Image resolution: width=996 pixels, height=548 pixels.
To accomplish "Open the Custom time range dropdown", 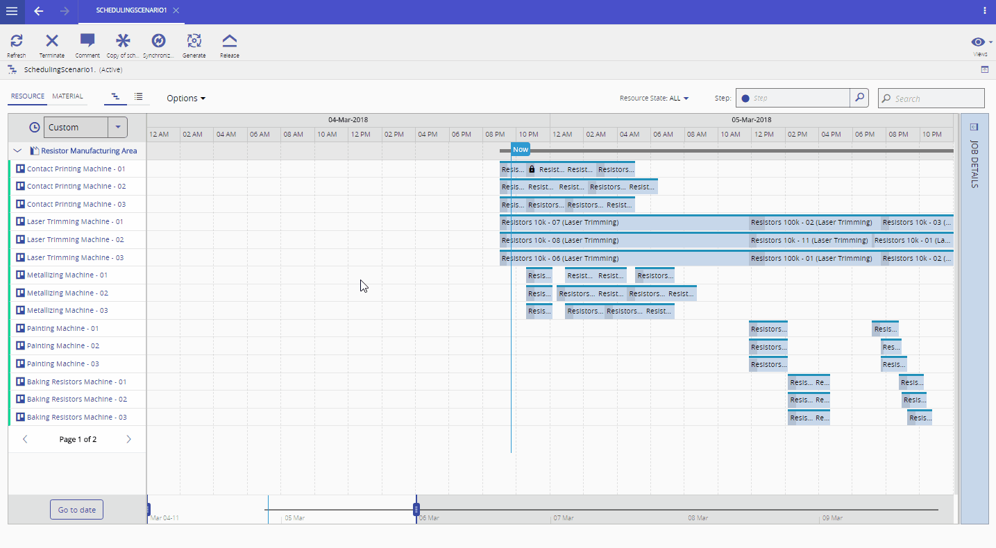I will point(118,128).
